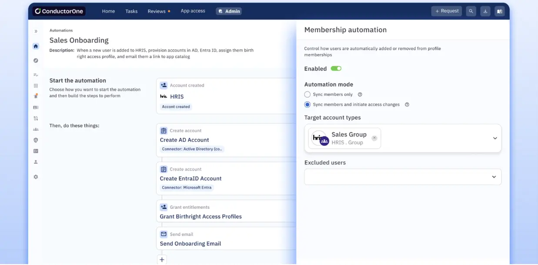Image resolution: width=538 pixels, height=265 pixels.
Task: Click the Automations breadcrumb link
Action: [x=61, y=30]
